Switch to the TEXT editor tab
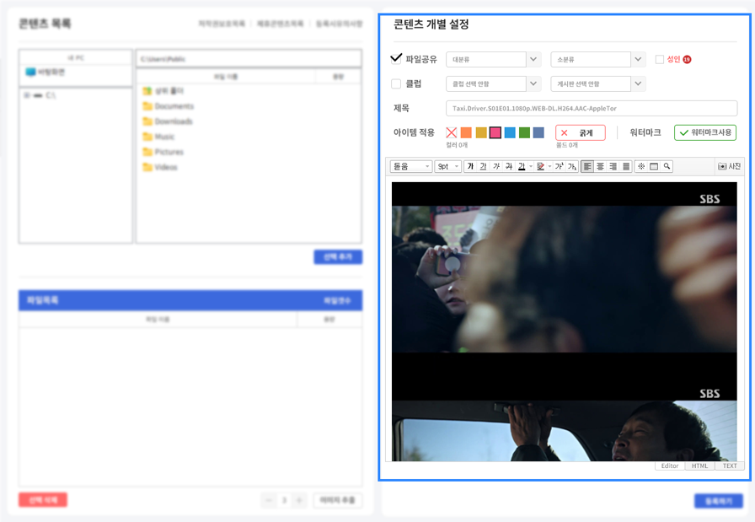Image resolution: width=755 pixels, height=522 pixels. pos(728,465)
